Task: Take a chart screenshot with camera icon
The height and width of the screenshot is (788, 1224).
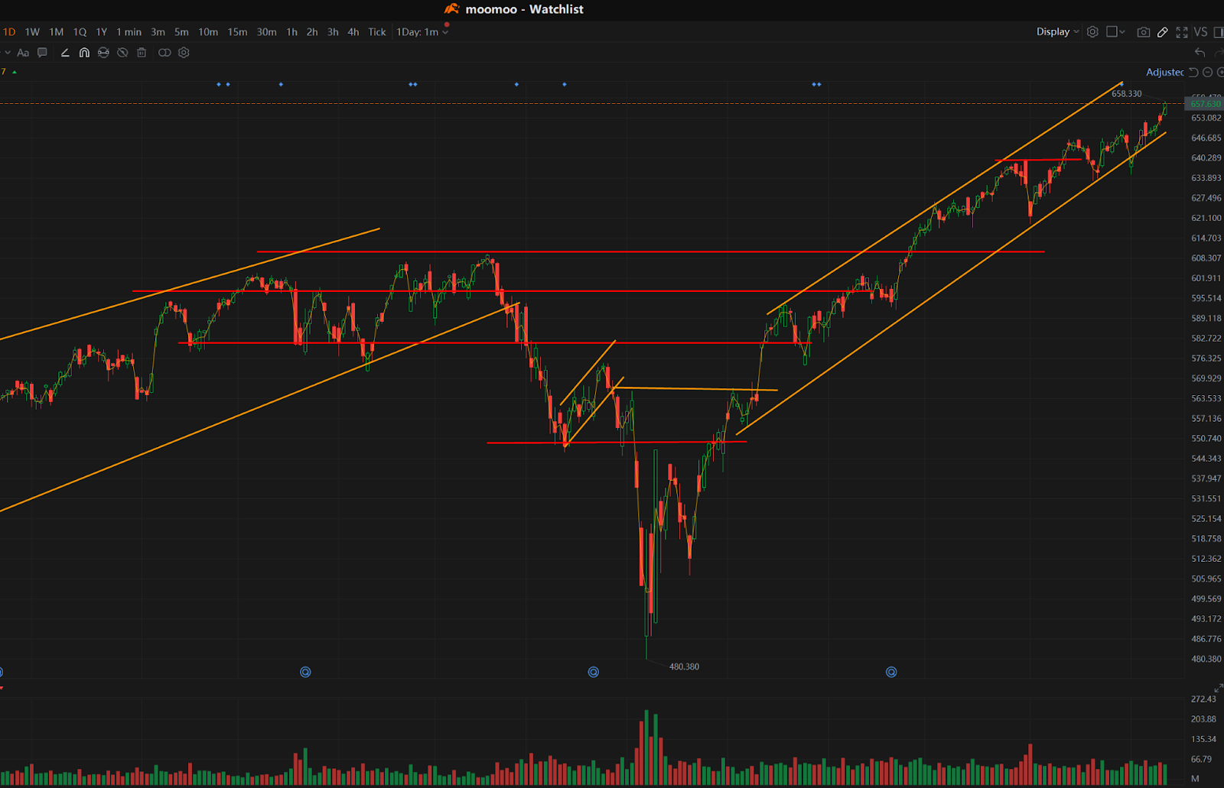Action: point(1143,32)
